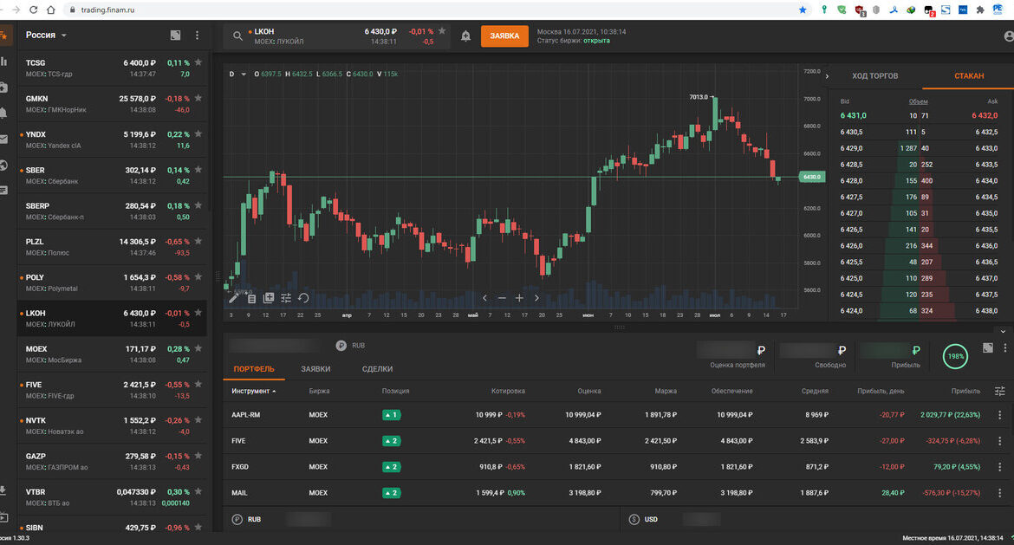This screenshot has height=545, width=1014.
Task: Switch to the СДЕЛКИ tab
Action: click(x=377, y=369)
